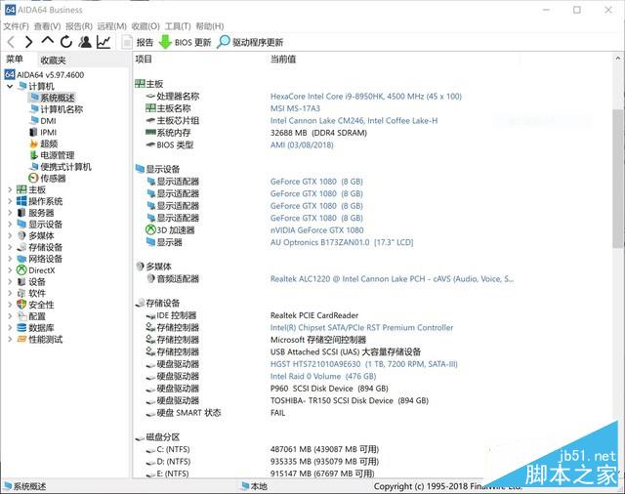Open the nVIDIA GeForce GTX 1080 link

pos(316,230)
